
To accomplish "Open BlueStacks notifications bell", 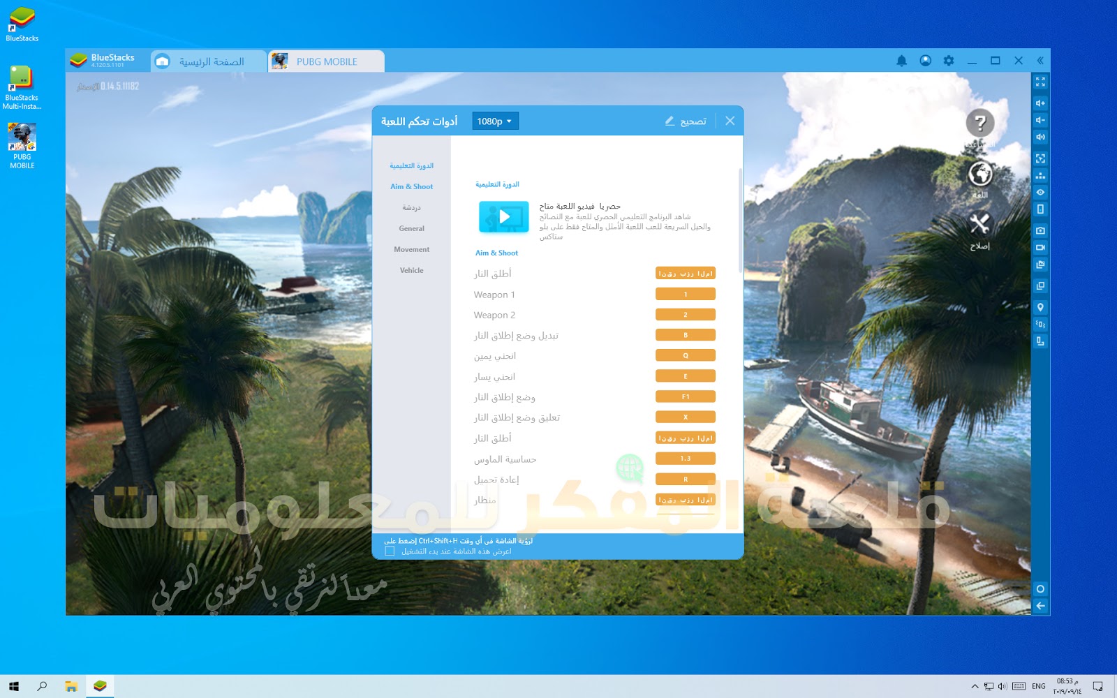I will click(901, 61).
